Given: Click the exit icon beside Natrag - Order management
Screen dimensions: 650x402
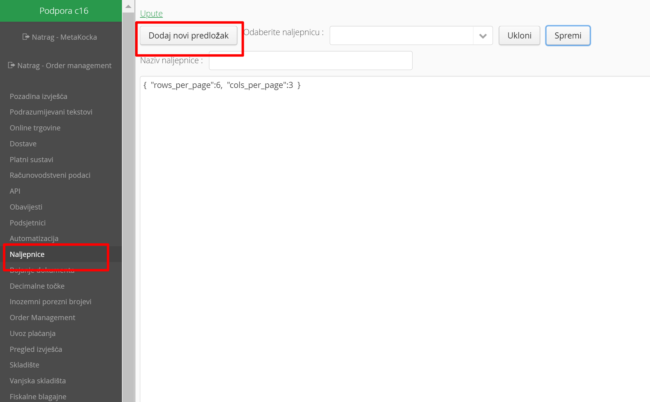Looking at the screenshot, I should click(x=11, y=65).
